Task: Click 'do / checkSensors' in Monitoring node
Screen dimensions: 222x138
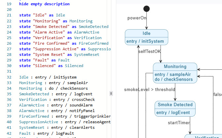Action: 173,80
